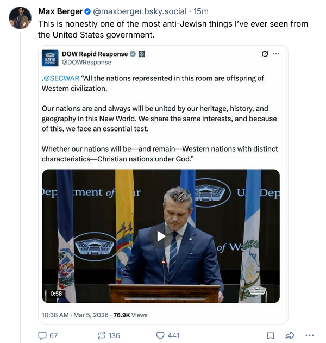The image size is (326, 343).
Task: Click Max Berger's blue verified badge
Action: point(89,11)
